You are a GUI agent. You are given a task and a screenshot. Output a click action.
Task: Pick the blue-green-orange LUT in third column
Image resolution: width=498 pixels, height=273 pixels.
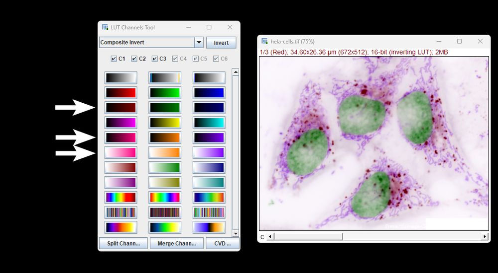(x=209, y=198)
